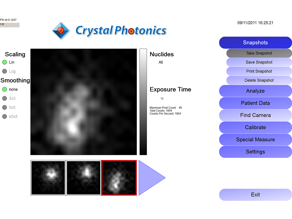This screenshot has height=219, width=292.
Task: Select the Lin scaling radio button
Action: 5,62
